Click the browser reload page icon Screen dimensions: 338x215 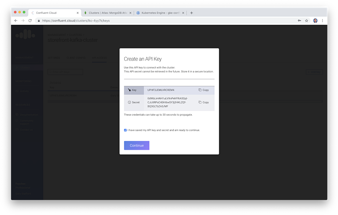pyautogui.click(x=30, y=20)
